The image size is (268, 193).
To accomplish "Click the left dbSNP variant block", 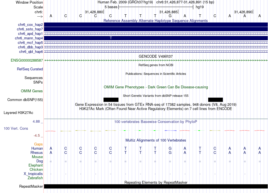I will pyautogui.click(x=111, y=100).
